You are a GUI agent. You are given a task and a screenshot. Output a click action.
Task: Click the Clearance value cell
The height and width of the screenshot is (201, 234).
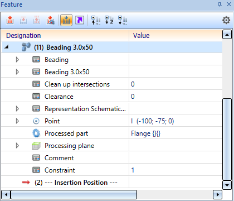coord(175,97)
